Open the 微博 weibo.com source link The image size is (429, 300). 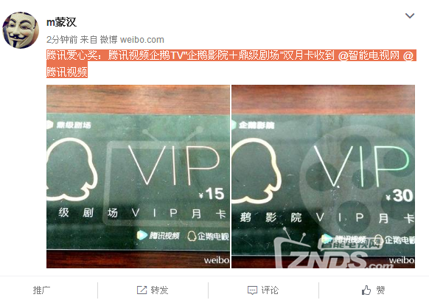[132, 40]
